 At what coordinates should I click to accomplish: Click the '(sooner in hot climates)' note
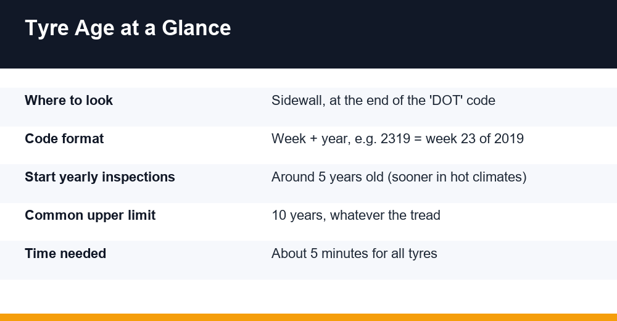pos(457,177)
